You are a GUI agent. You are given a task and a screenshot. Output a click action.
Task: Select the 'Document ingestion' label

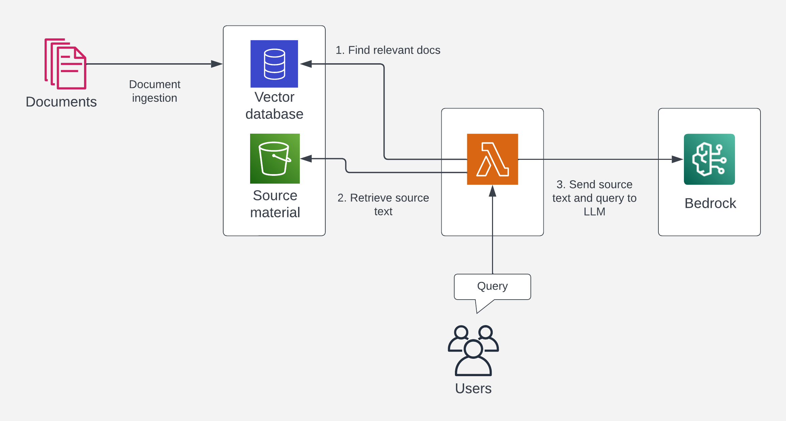tap(154, 91)
